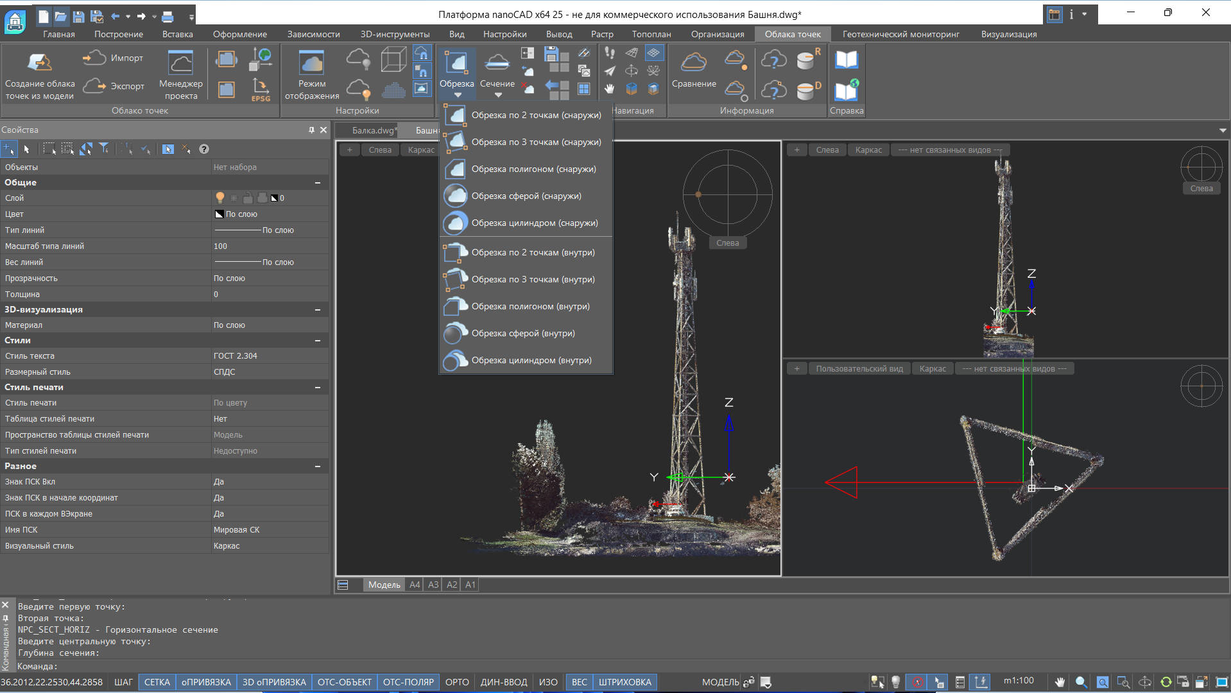
Task: Click the EPSG coordinate system icon
Action: pos(261,89)
